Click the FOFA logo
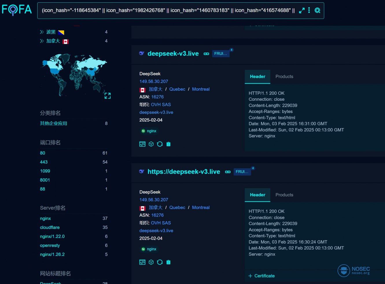The width and height of the screenshot is (385, 284). click(17, 10)
